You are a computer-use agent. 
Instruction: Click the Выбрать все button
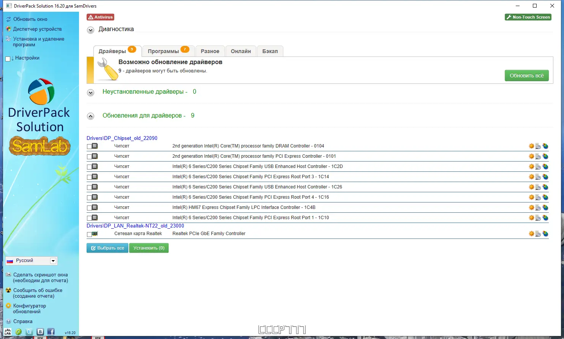click(x=107, y=248)
